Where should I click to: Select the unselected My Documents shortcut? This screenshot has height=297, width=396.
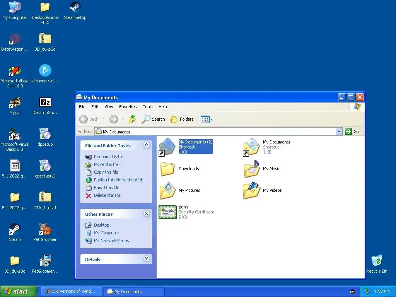(267, 147)
